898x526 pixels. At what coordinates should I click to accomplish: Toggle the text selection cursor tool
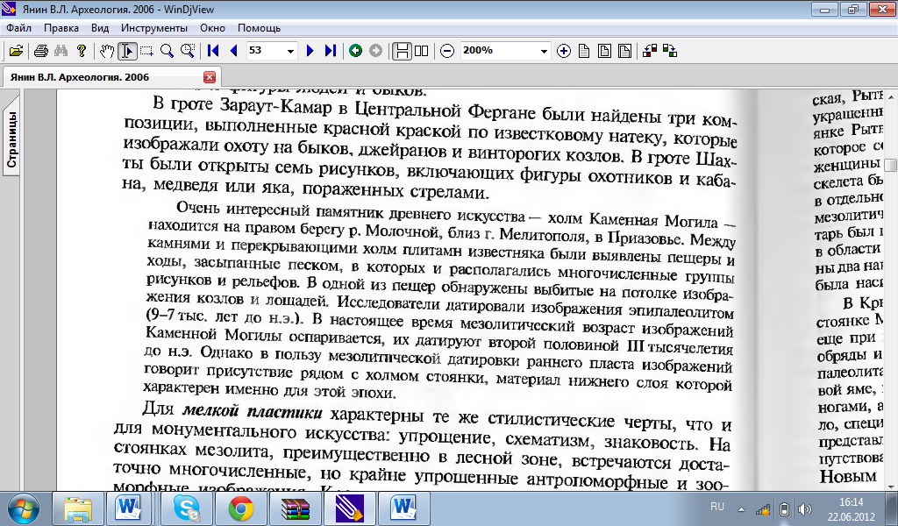[126, 51]
